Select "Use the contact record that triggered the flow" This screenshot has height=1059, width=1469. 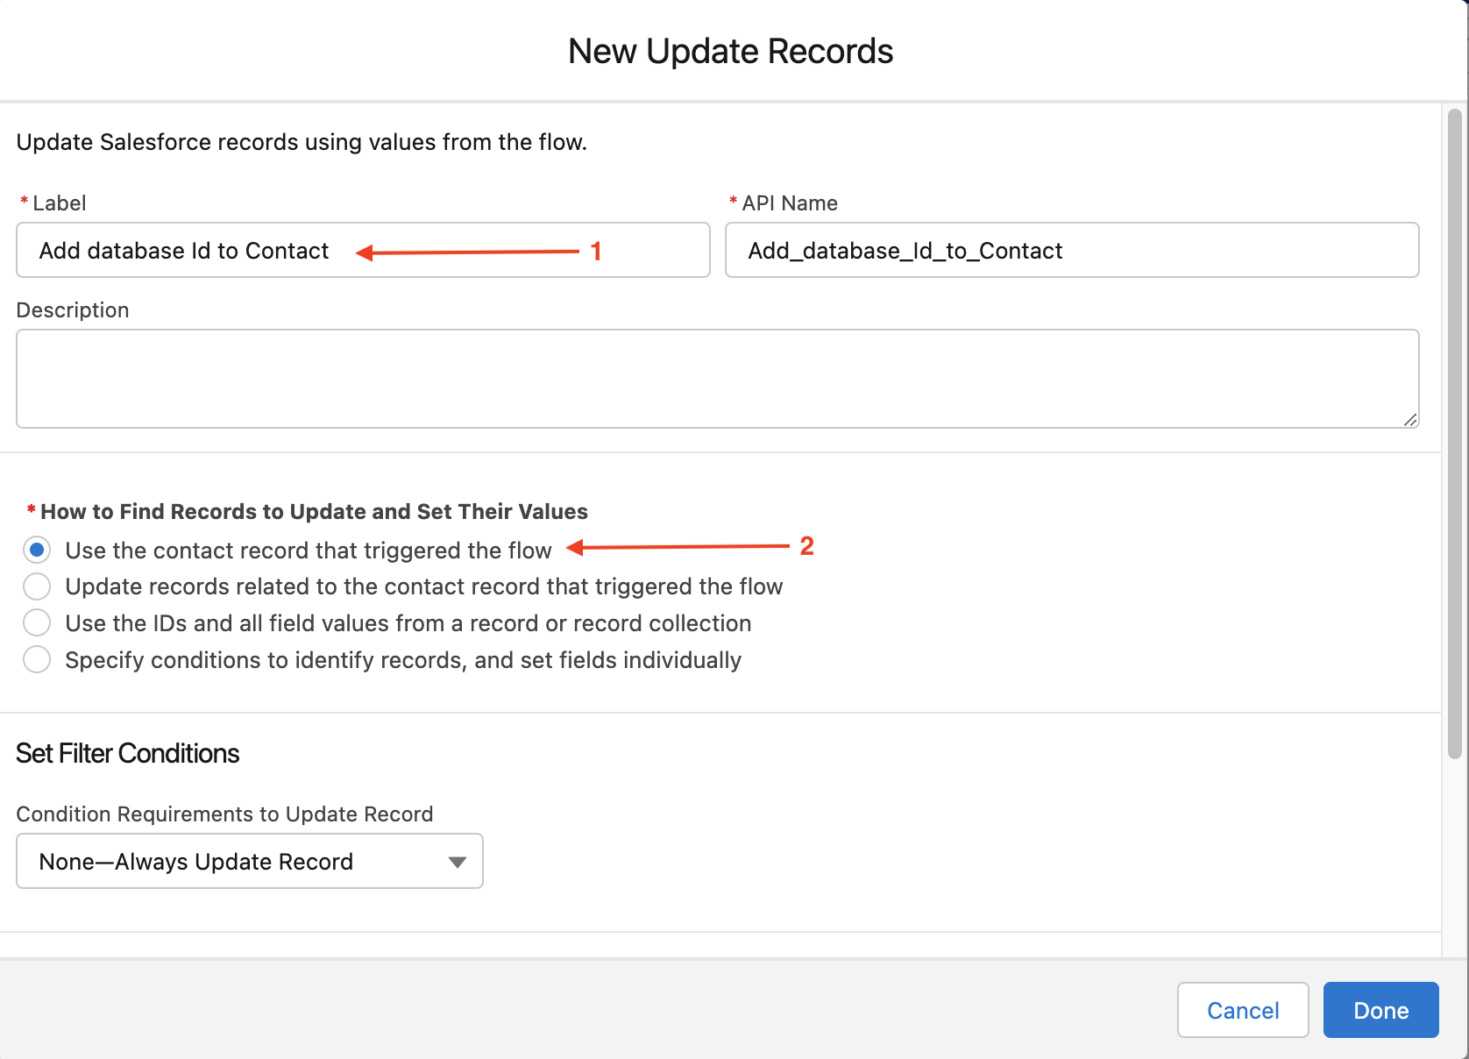click(37, 550)
